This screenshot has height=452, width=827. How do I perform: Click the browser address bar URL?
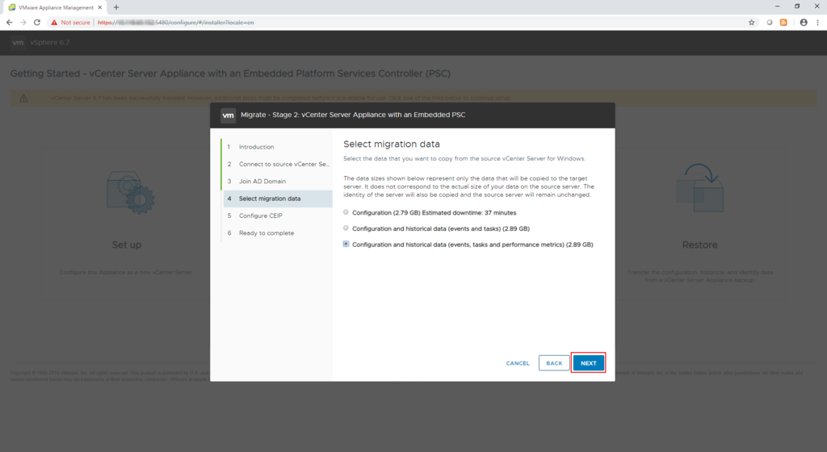pos(175,23)
